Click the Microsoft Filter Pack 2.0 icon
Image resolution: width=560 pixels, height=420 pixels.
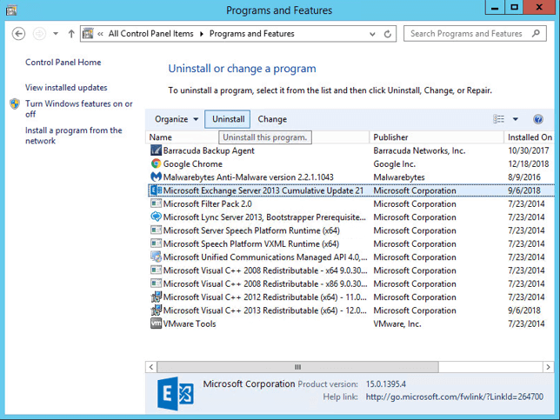[x=156, y=203]
